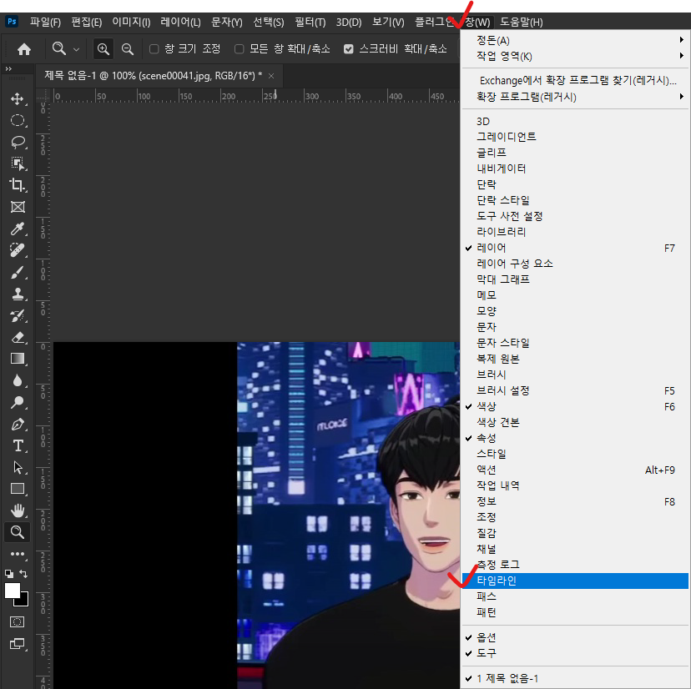
Task: Click the white foreground color swatch
Action: coord(11,590)
